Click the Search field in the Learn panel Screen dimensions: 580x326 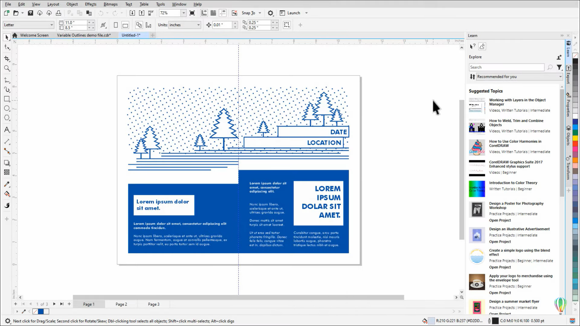point(506,67)
